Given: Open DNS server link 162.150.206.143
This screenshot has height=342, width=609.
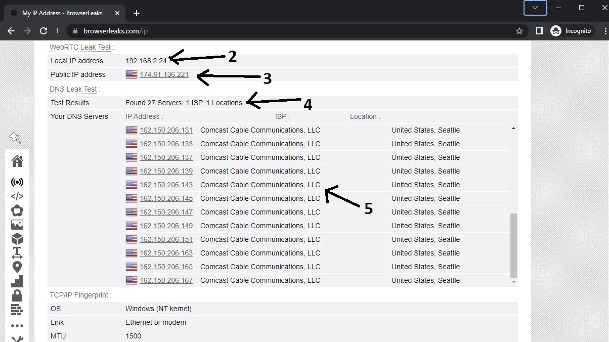Looking at the screenshot, I should point(166,185).
